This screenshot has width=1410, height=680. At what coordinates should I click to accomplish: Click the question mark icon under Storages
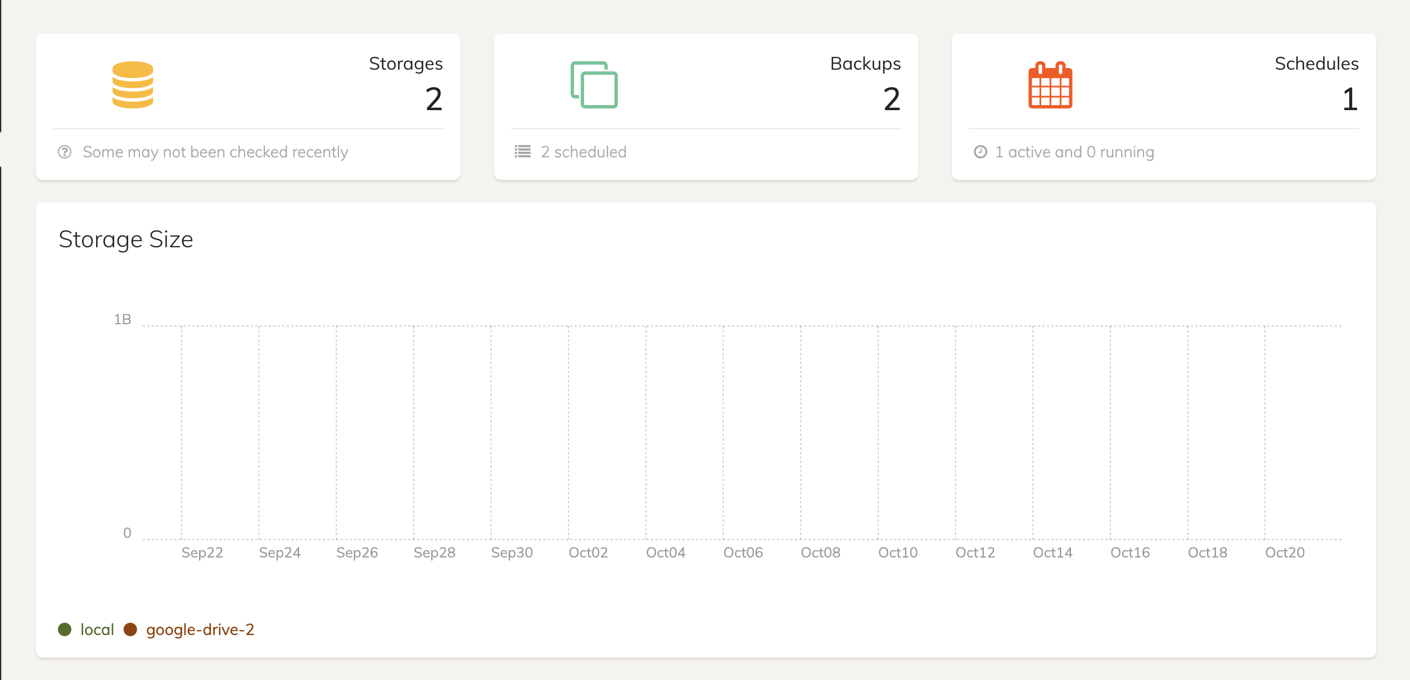tap(65, 152)
